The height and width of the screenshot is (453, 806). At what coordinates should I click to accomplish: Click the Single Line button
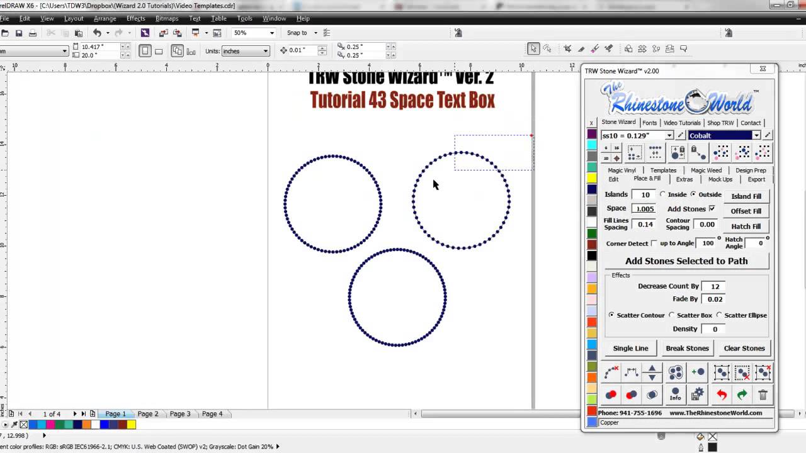(630, 348)
